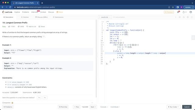The width and height of the screenshot is (195, 110).
Task: Pick One random problem
Action: pos(63,107)
